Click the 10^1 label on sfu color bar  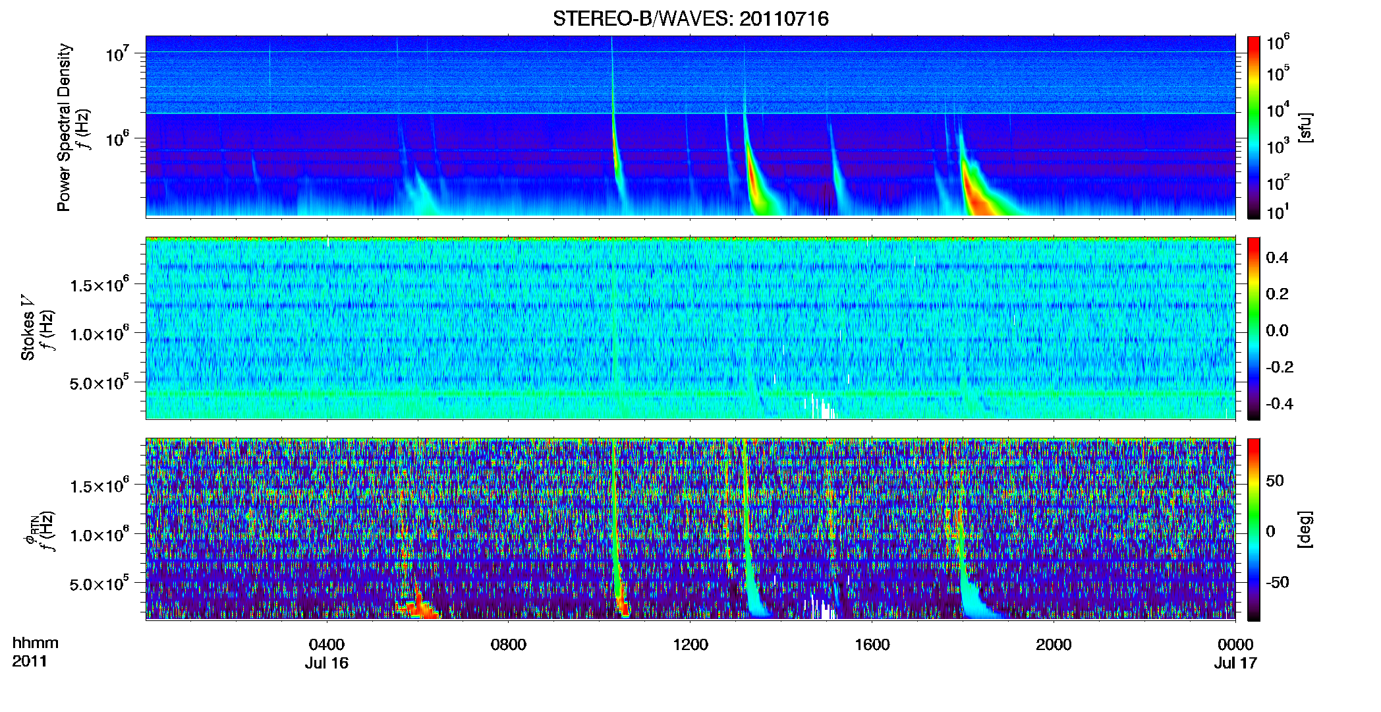[1278, 212]
